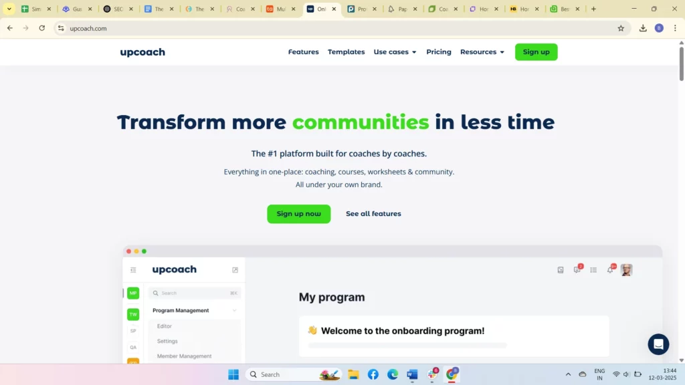The image size is (685, 385).
Task: Open chat messages icon in preview
Action: (577, 270)
